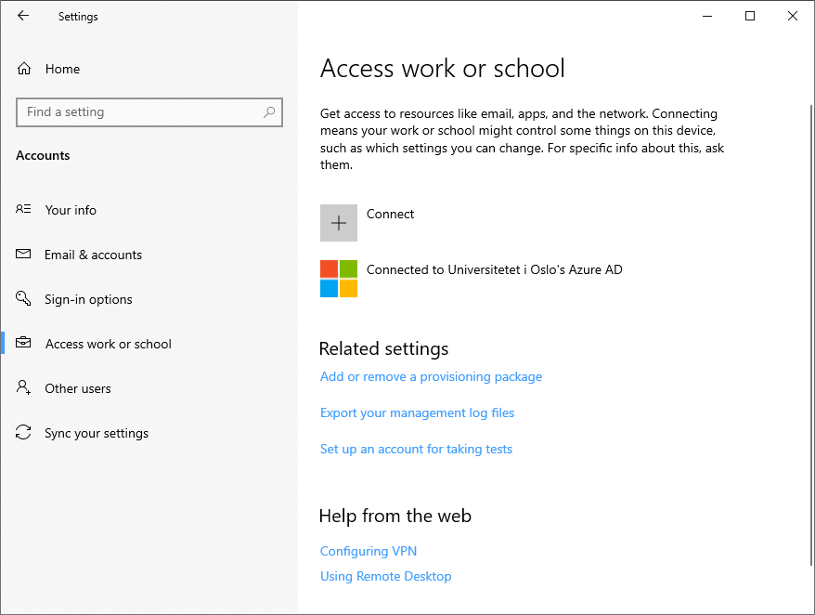This screenshot has width=815, height=615.
Task: Click the Find a setting search box
Action: (x=149, y=111)
